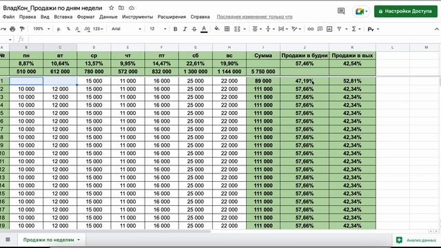Open the Последнее изменение history link

coord(254,17)
